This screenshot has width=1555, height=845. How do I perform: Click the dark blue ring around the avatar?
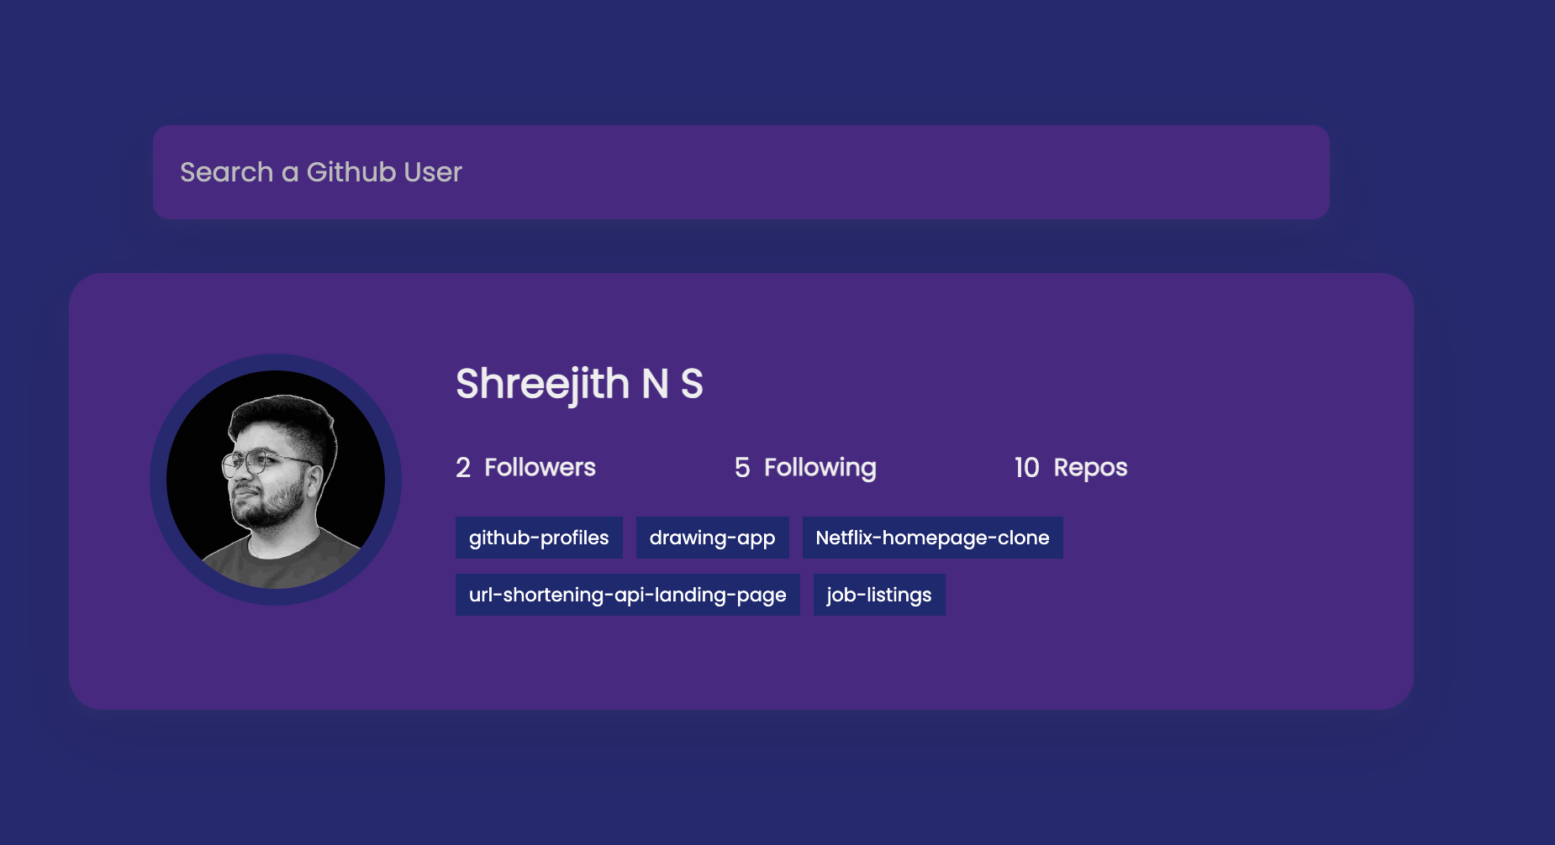click(276, 362)
